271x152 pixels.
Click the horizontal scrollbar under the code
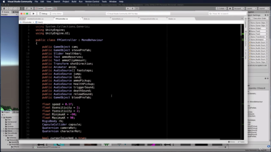119,139
